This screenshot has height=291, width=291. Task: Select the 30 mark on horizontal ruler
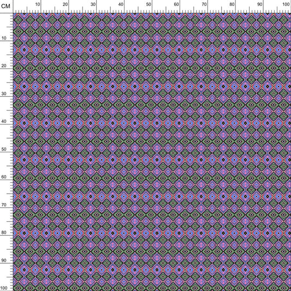pos(93,4)
